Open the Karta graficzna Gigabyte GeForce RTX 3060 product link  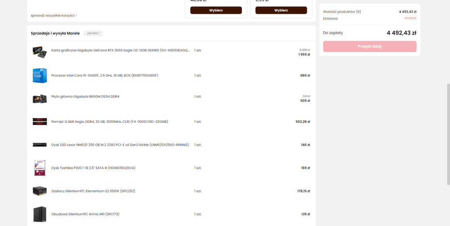(120, 50)
